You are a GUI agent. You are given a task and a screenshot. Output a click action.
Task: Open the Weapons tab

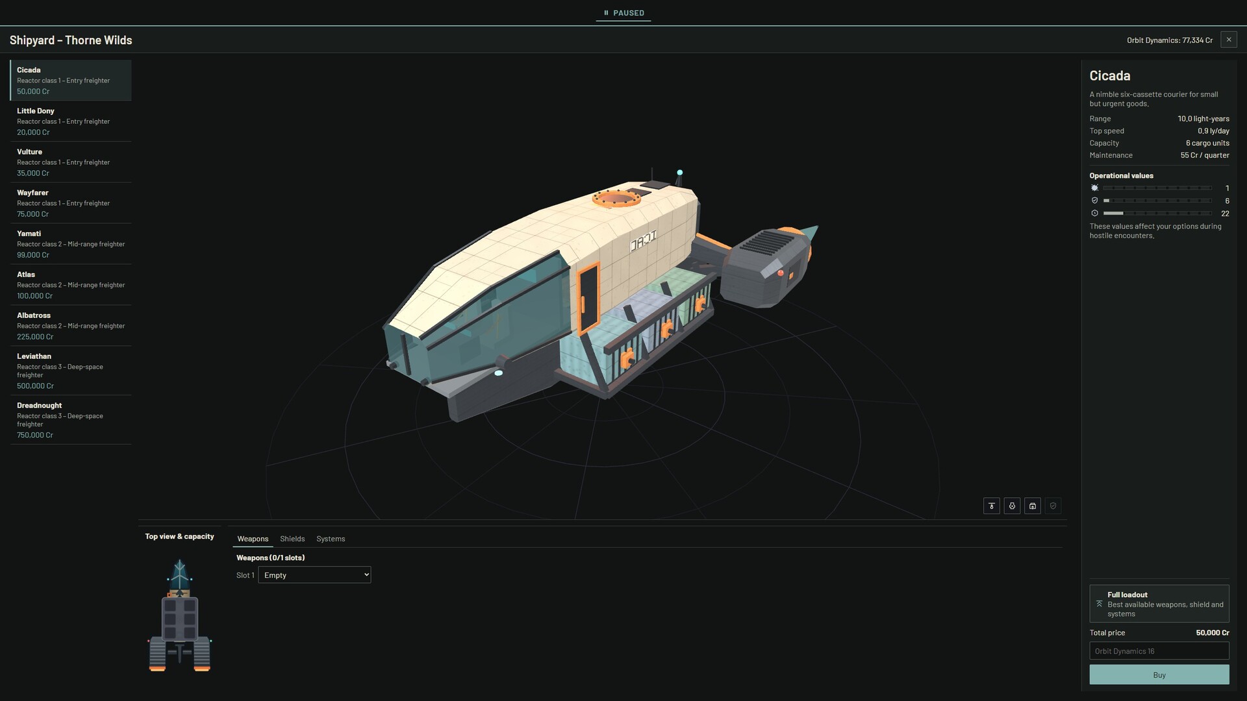pos(253,539)
